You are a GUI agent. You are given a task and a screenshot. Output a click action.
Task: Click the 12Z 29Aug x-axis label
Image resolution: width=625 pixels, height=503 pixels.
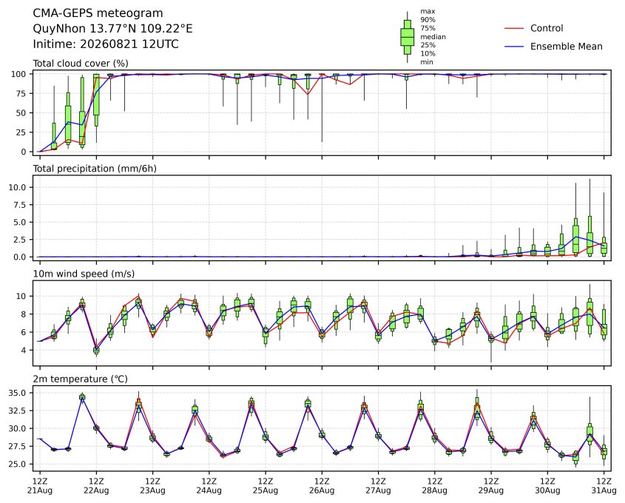(x=491, y=486)
